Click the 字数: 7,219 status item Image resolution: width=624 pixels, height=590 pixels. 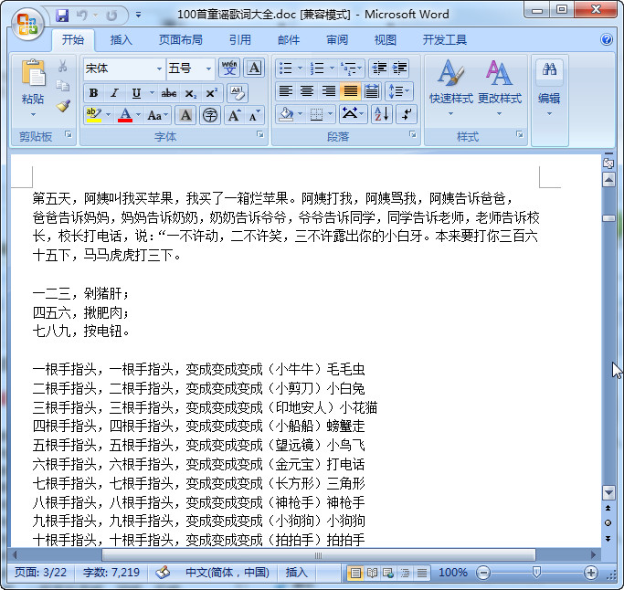click(x=111, y=572)
